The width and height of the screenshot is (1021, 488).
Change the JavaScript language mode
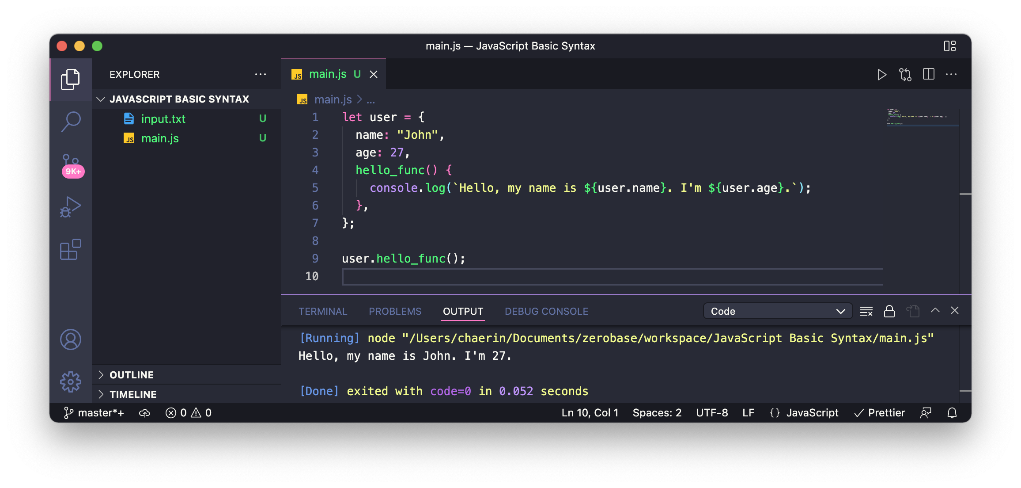click(812, 413)
